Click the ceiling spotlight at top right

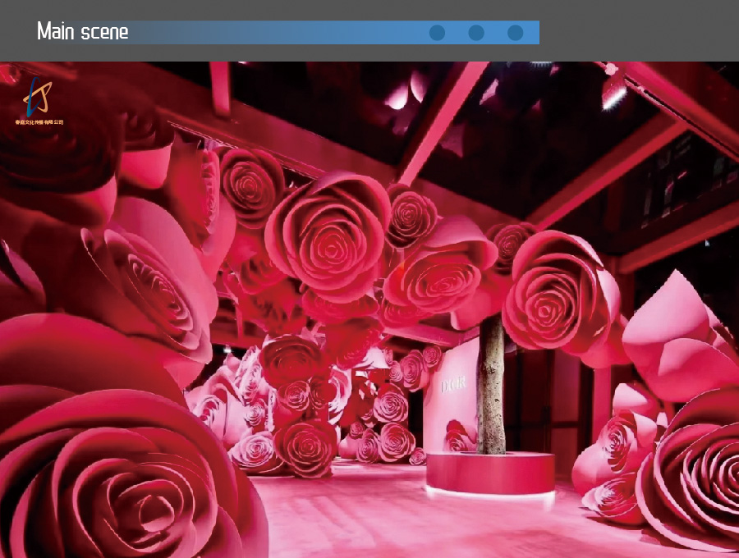613,90
